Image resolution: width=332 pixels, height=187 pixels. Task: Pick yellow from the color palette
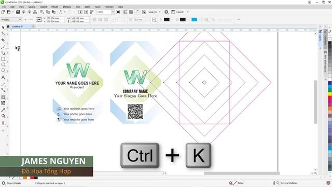(x=330, y=94)
